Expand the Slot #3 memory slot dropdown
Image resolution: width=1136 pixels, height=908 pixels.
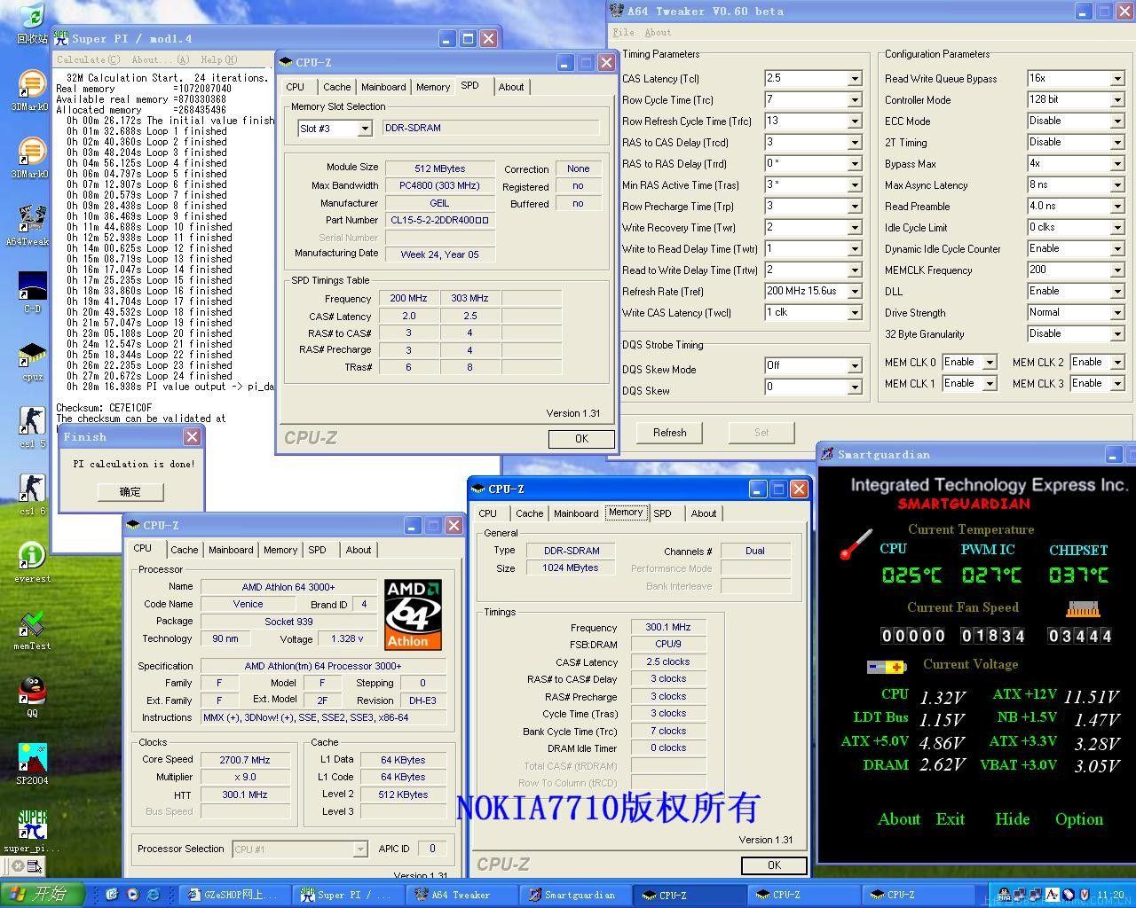pyautogui.click(x=364, y=129)
